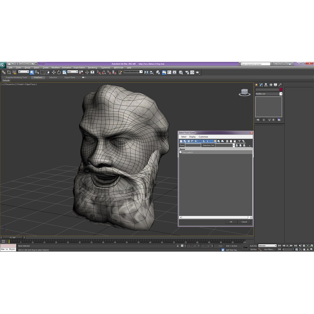Image resolution: width=314 pixels, height=314 pixels.
Task: Click the Mirror tool icon
Action: (146, 72)
